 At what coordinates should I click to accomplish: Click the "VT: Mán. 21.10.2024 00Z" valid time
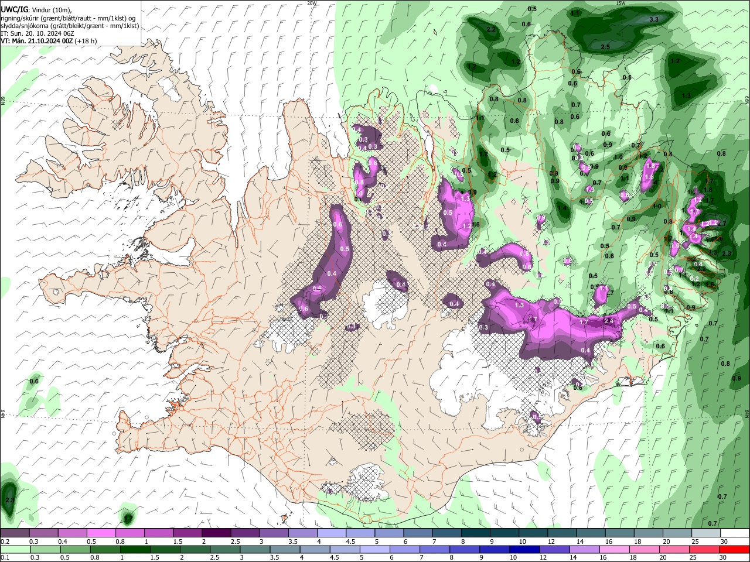36,41
